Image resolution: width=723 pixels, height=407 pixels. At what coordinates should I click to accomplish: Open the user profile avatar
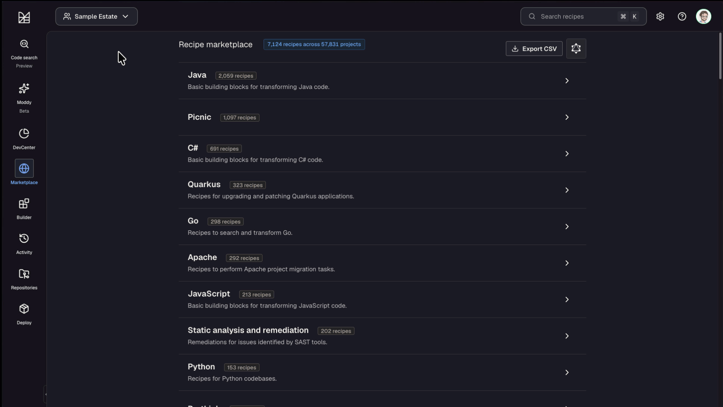[x=703, y=17]
